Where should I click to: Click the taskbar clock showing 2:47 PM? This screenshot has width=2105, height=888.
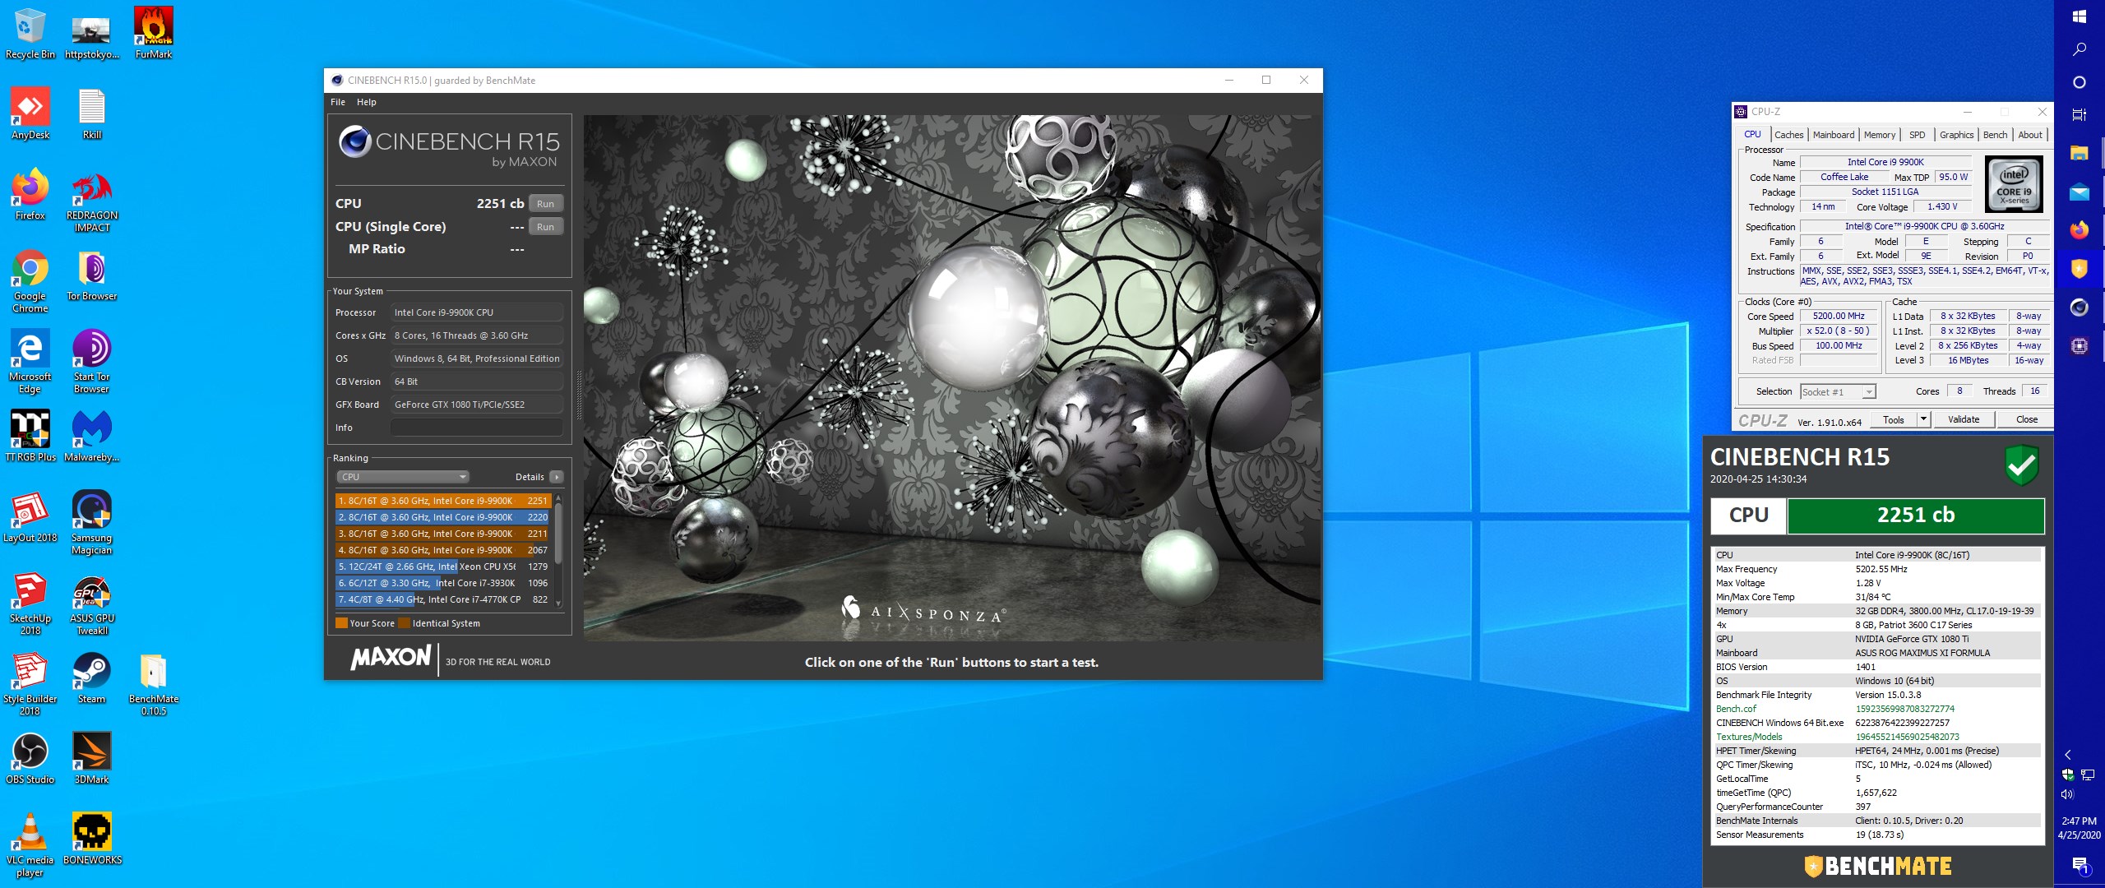click(2079, 827)
